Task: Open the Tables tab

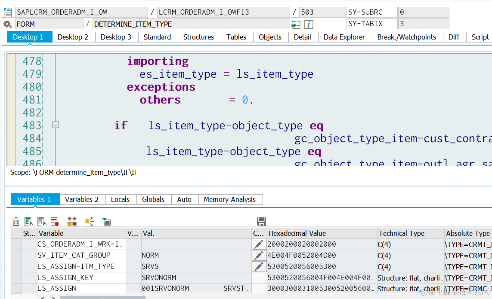Action: (x=236, y=37)
